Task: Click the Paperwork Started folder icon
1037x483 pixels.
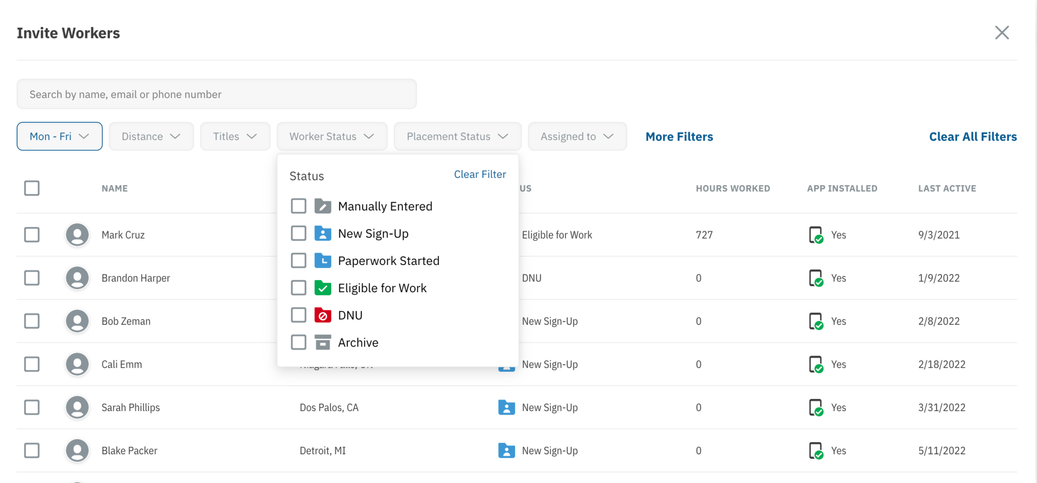Action: [x=323, y=260]
